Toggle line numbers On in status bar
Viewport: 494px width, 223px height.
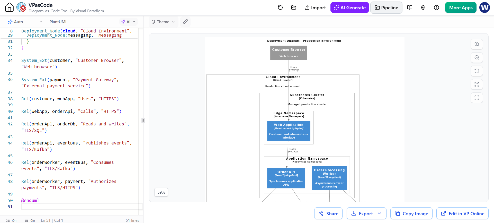[11, 220]
